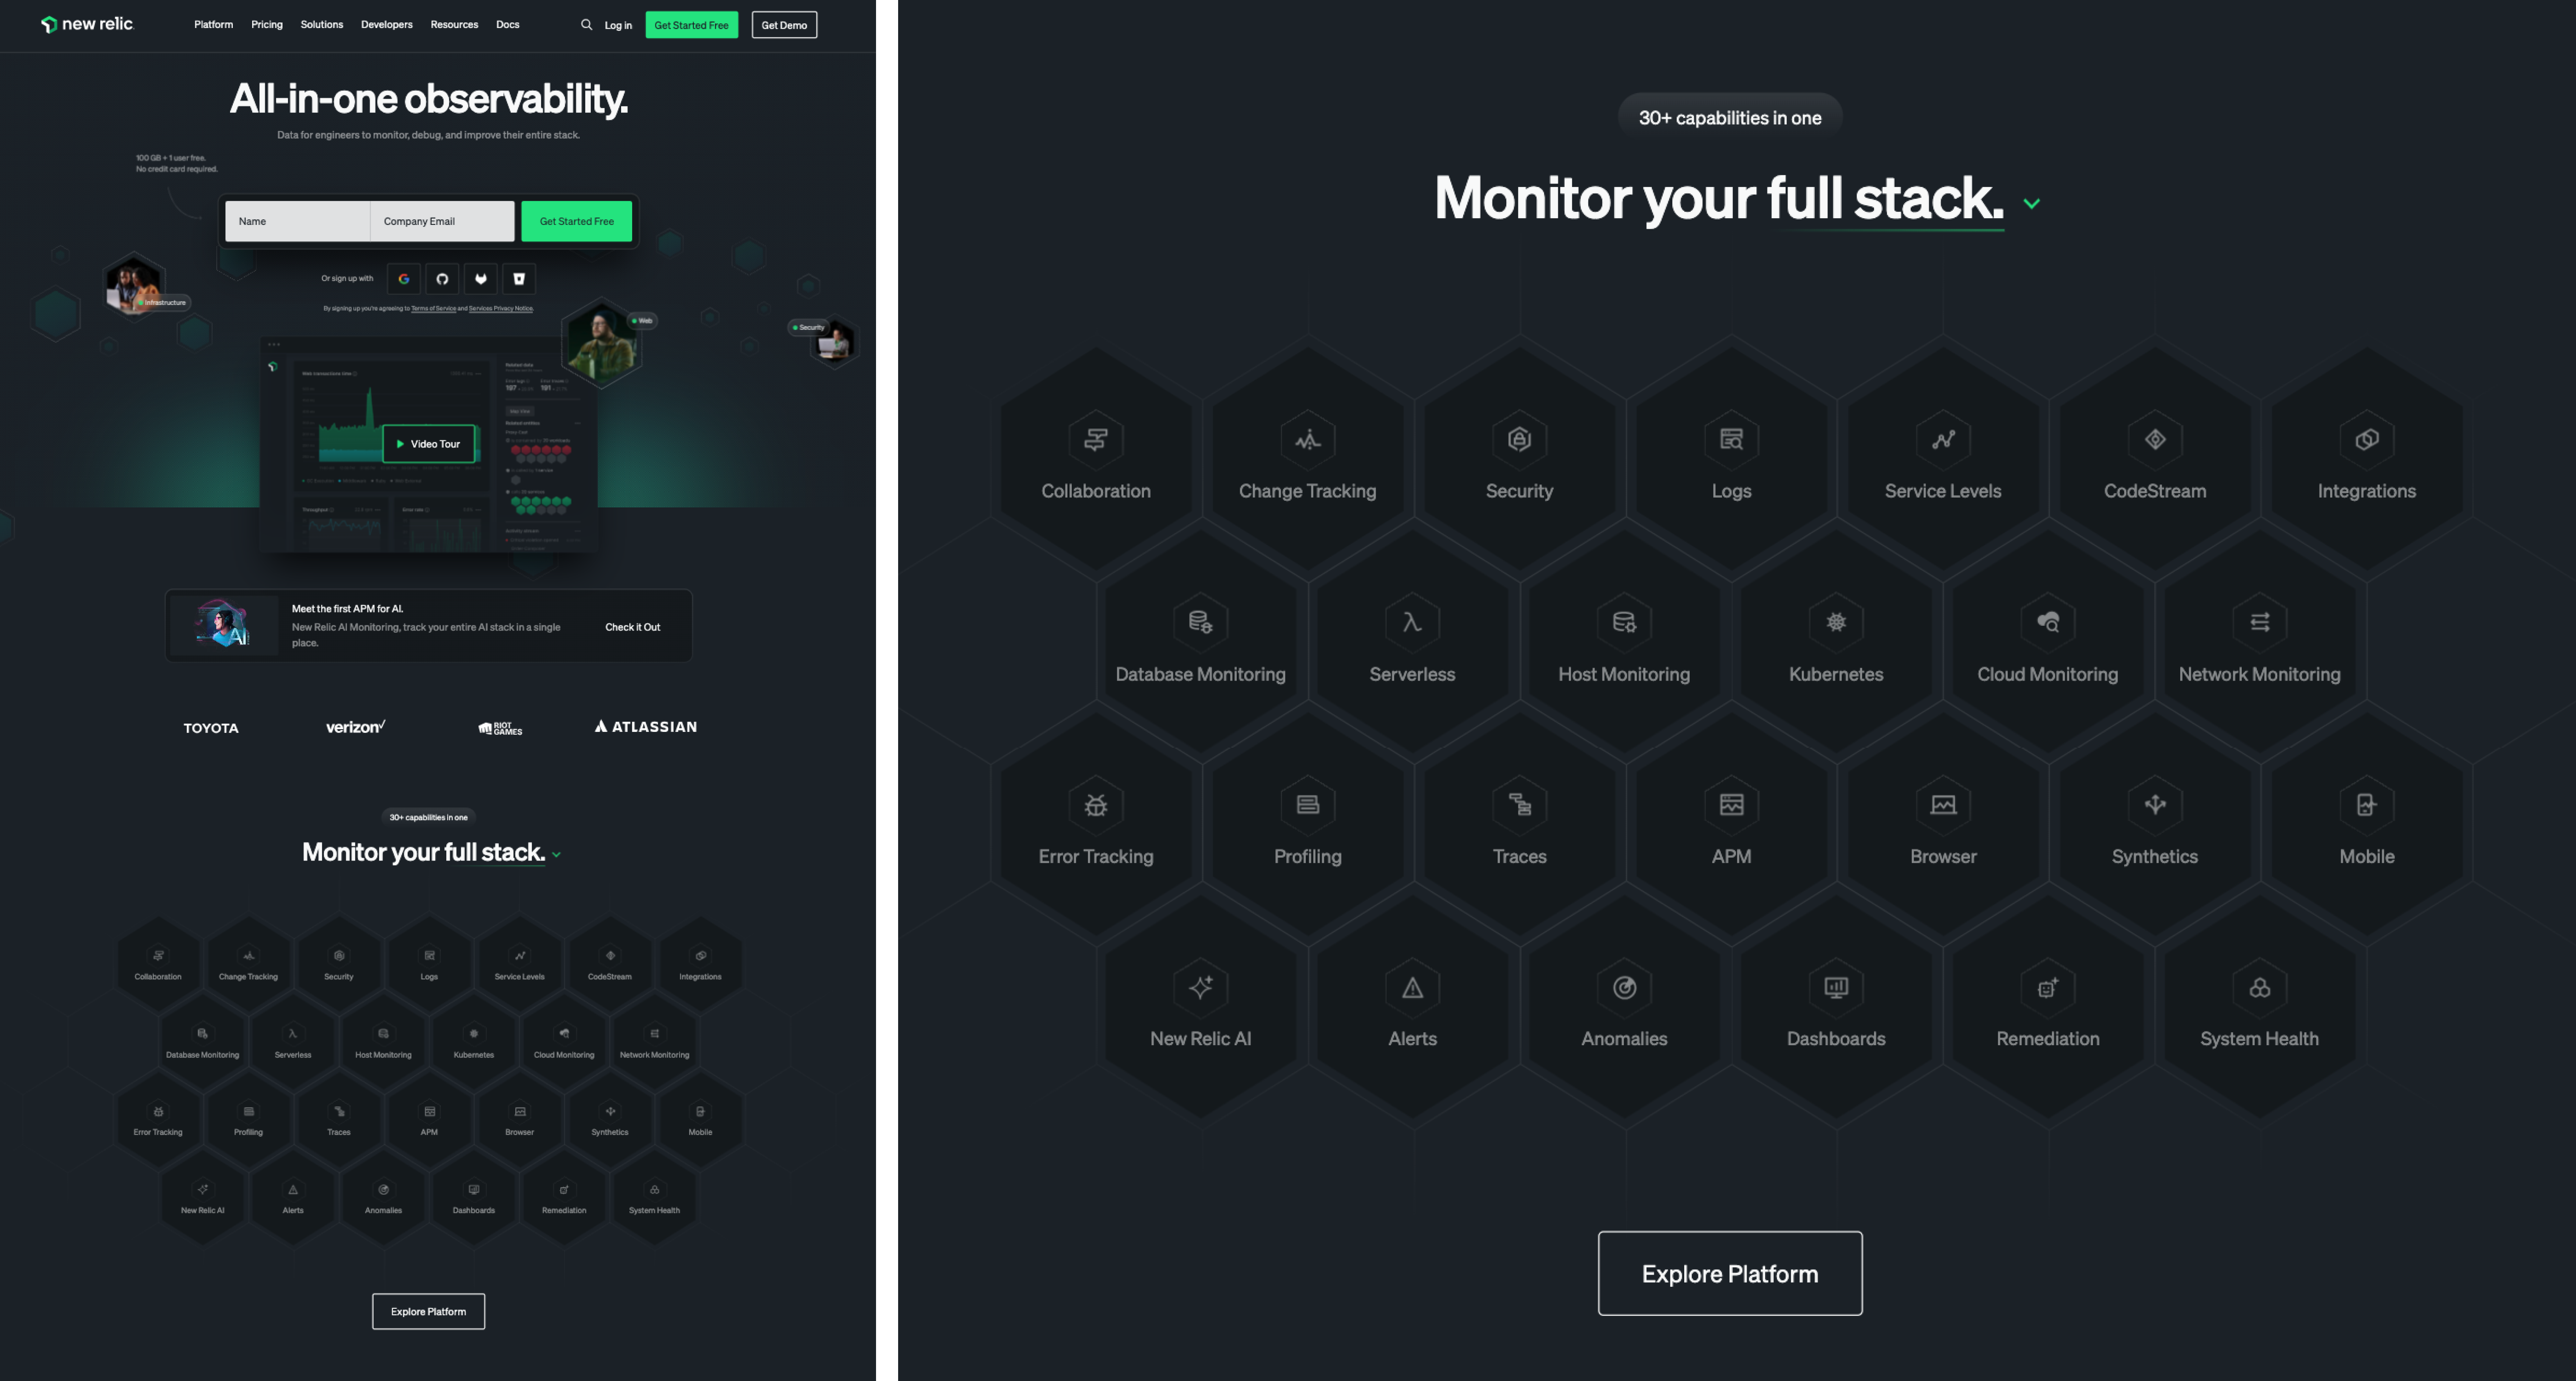Submit the signup form's Get Started Free button

pos(577,221)
